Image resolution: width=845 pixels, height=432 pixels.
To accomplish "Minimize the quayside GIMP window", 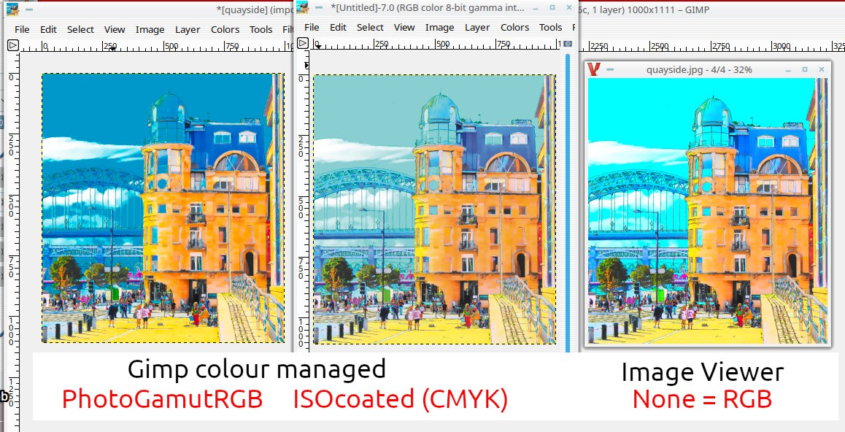I will tap(28, 9).
